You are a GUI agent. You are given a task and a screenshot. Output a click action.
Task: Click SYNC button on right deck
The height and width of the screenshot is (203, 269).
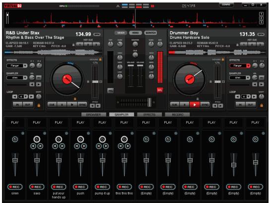pyautogui.click(x=205, y=105)
